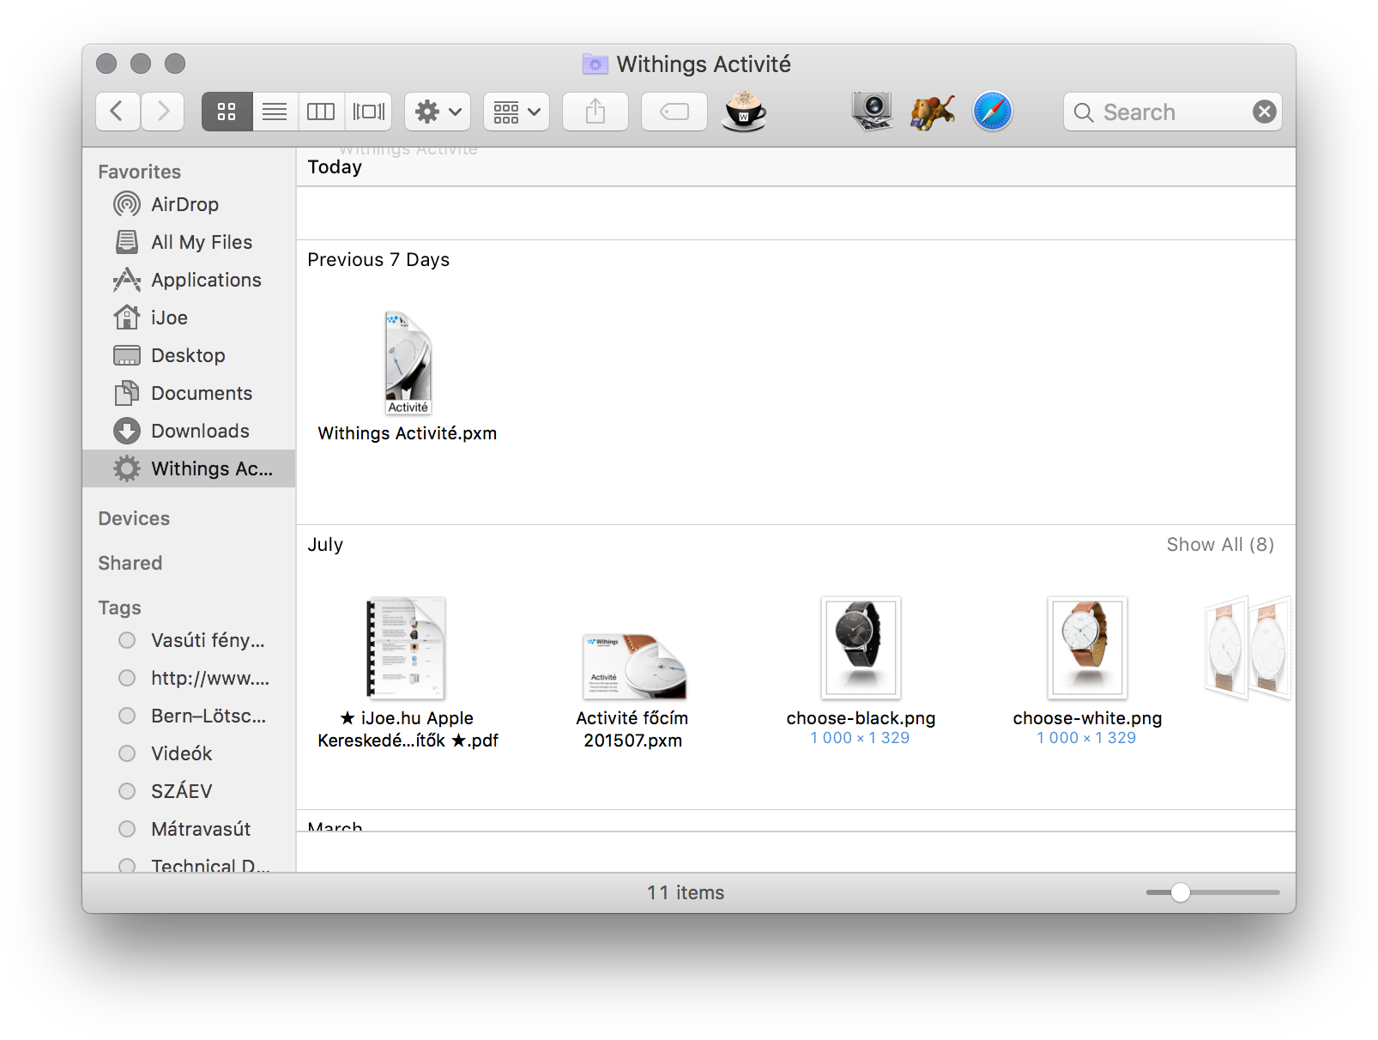Select Withings Ac... smart folder in sidebar
The width and height of the screenshot is (1378, 1040).
coord(189,469)
